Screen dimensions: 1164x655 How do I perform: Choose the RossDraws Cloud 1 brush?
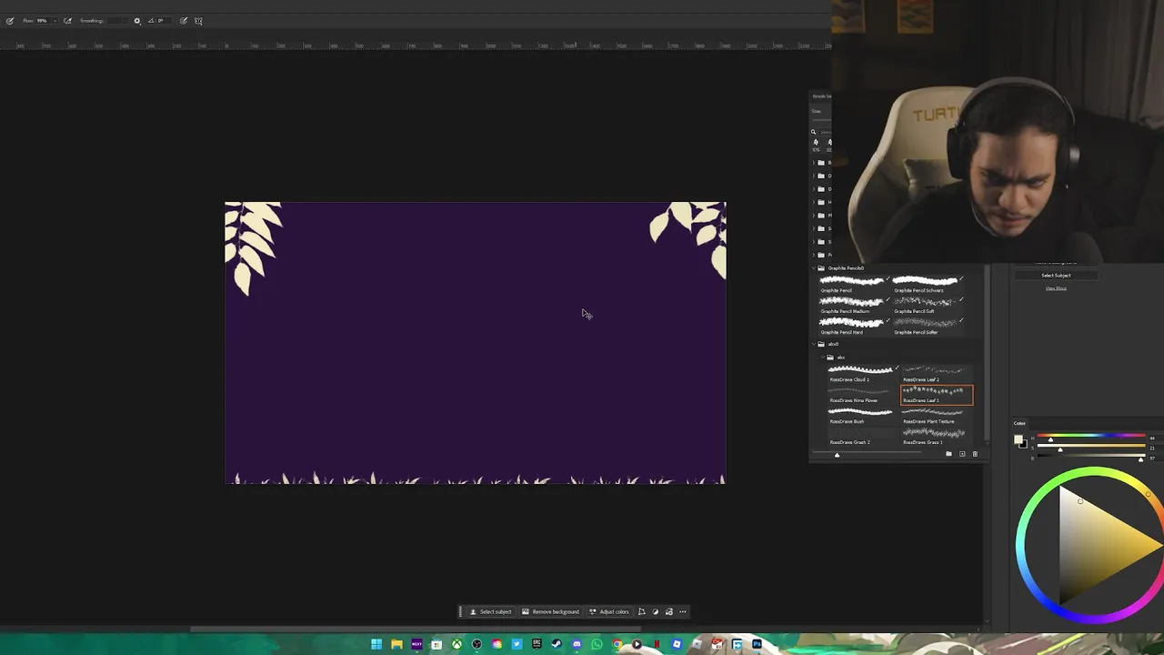(x=862, y=374)
